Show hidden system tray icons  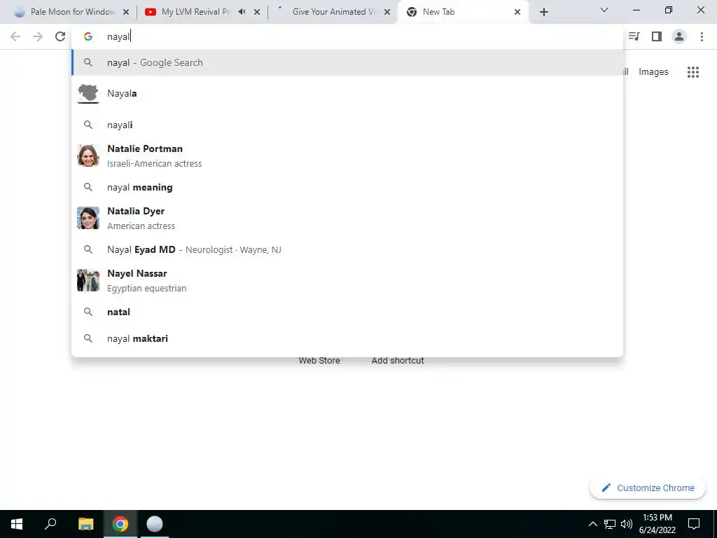tap(592, 524)
